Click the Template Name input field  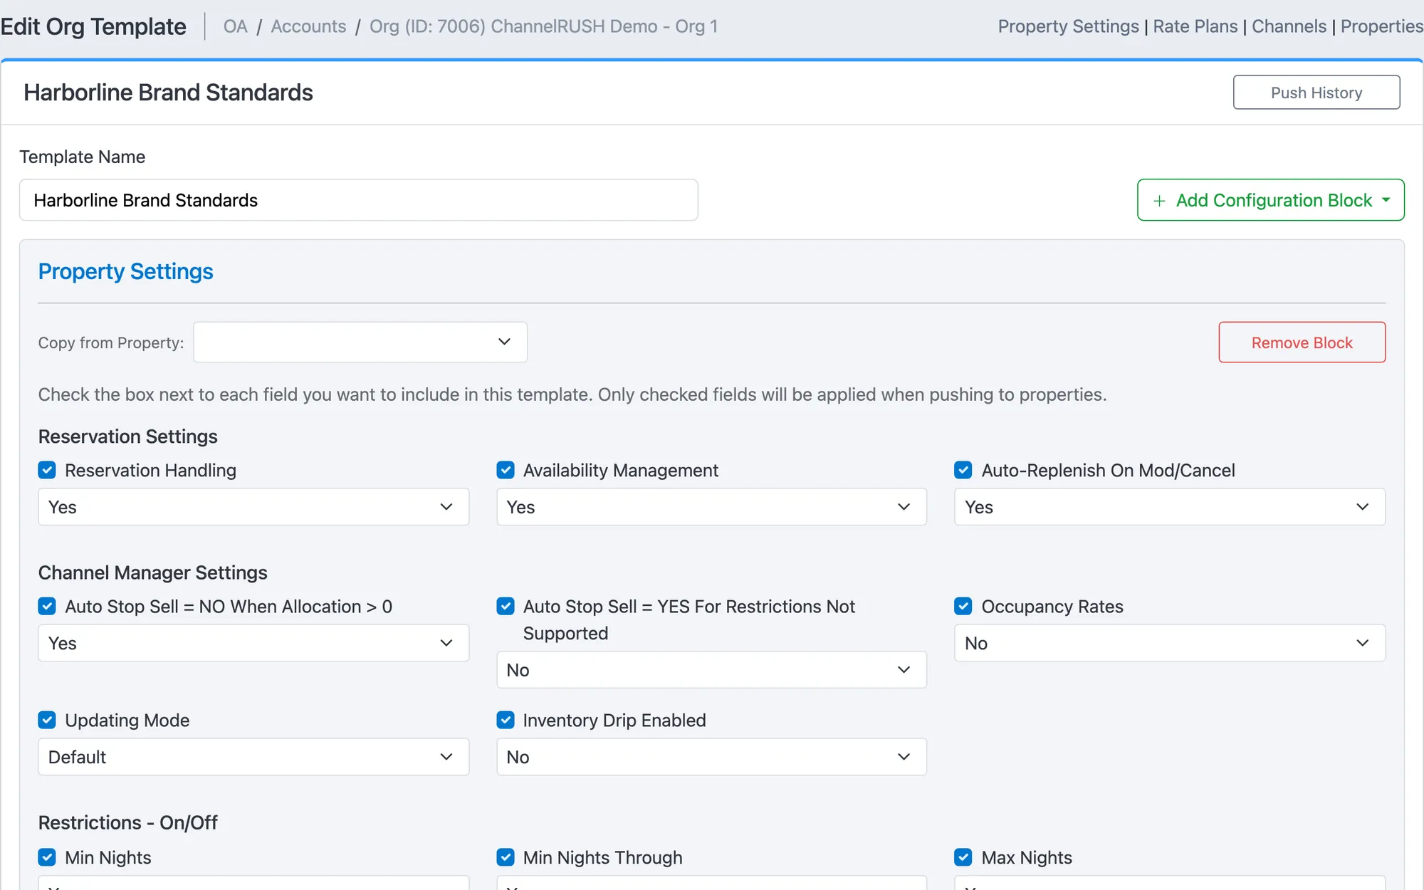tap(359, 200)
